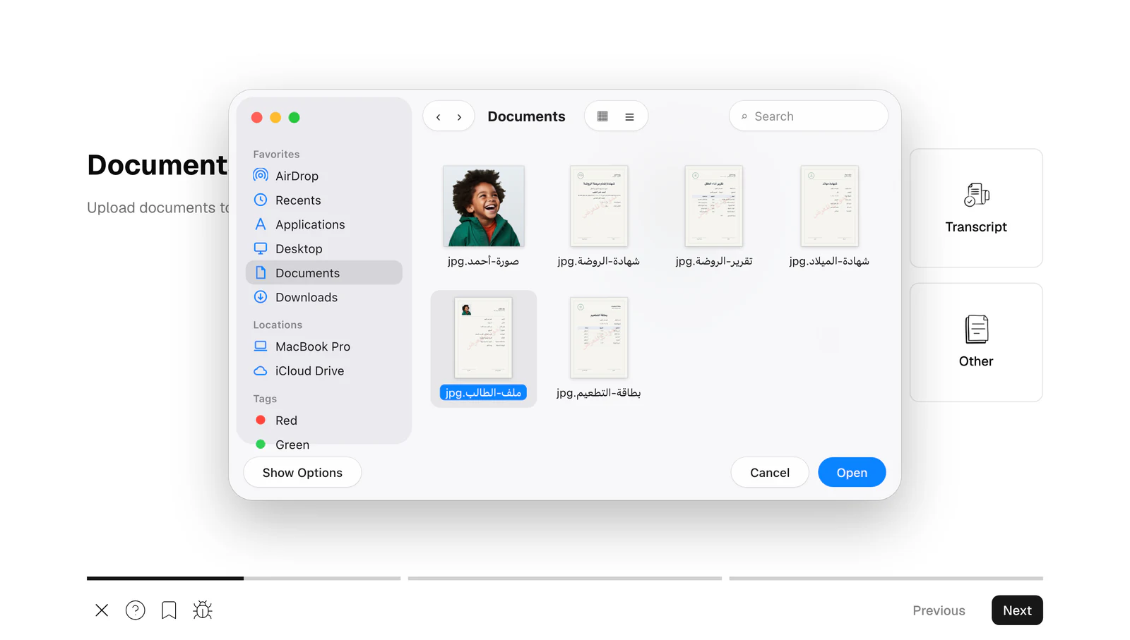Click the Search field

coord(808,116)
